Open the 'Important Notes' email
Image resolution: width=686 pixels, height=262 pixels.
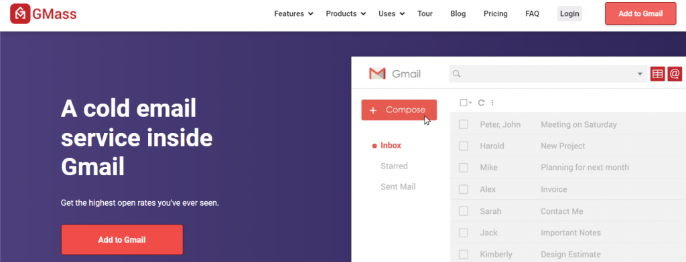pyautogui.click(x=571, y=233)
